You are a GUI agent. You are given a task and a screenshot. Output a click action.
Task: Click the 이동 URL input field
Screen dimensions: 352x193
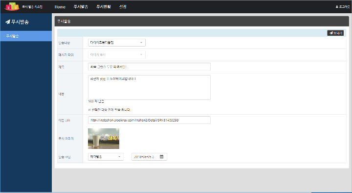tap(149, 120)
